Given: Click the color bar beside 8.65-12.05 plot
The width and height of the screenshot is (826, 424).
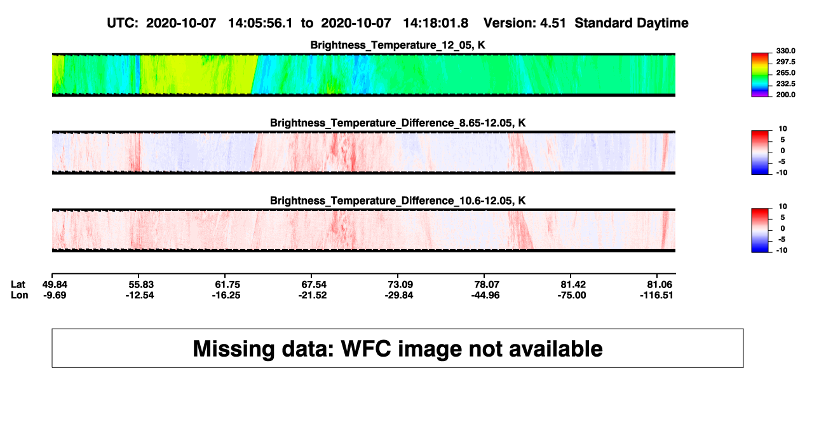Looking at the screenshot, I should (x=761, y=153).
